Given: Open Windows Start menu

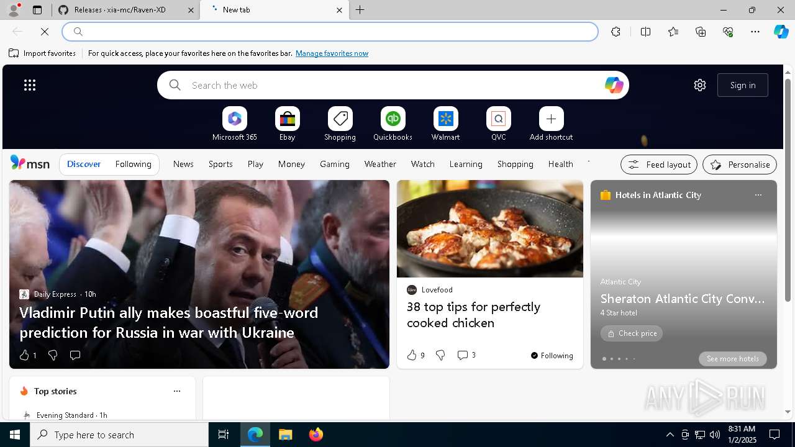Looking at the screenshot, I should coord(15,435).
